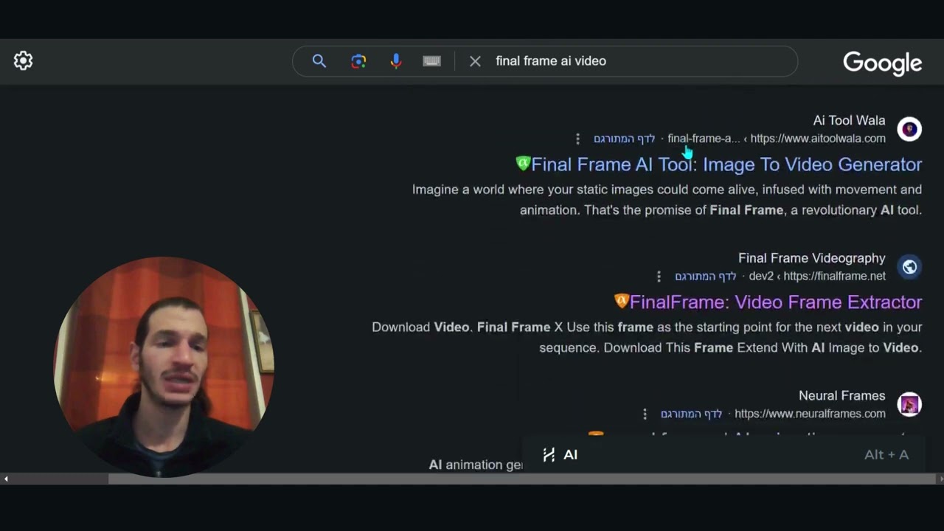
Task: Click the https://www.aitoolwala.com URL
Action: coord(818,139)
